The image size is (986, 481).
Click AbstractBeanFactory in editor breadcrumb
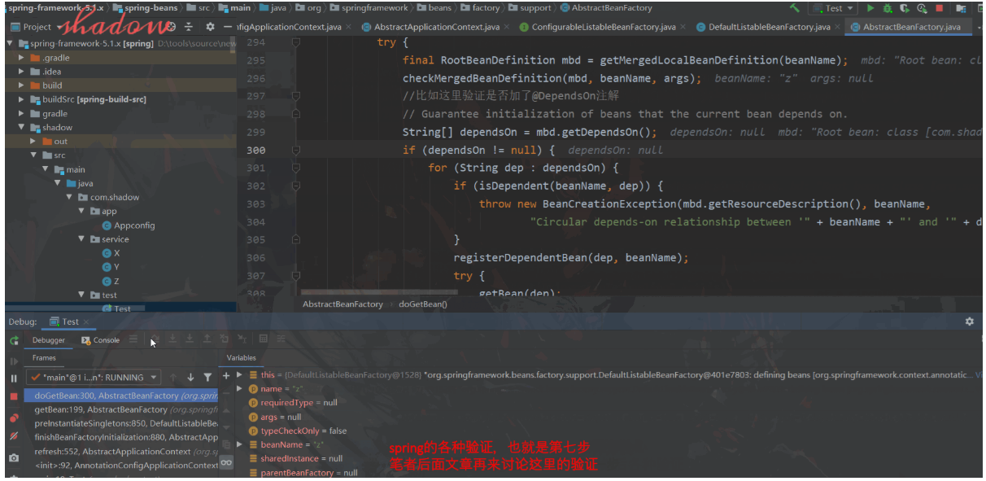[x=342, y=304]
